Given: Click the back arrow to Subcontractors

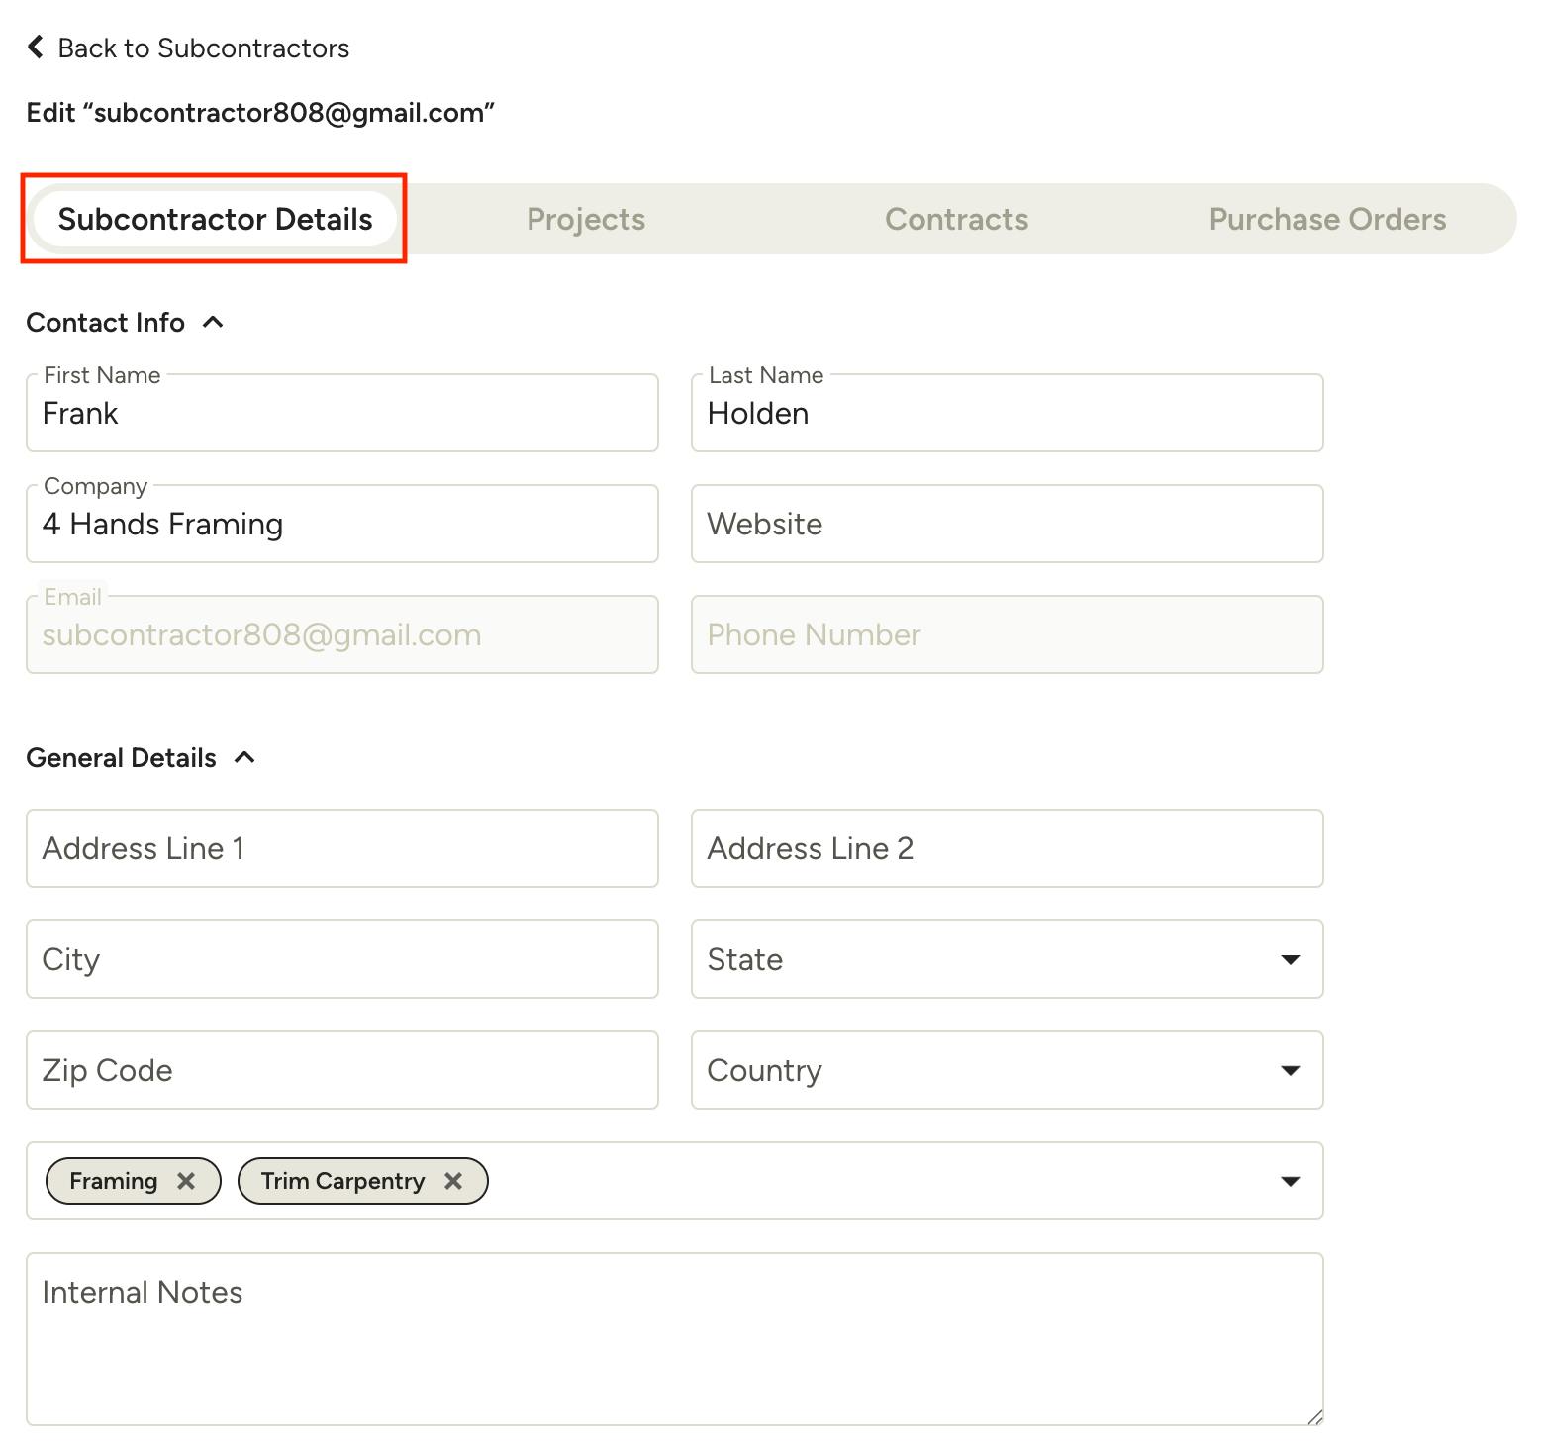Looking at the screenshot, I should click(36, 48).
